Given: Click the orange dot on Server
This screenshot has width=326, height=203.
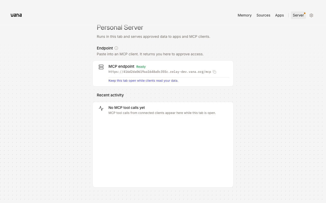Looking at the screenshot, I should [x=305, y=13].
